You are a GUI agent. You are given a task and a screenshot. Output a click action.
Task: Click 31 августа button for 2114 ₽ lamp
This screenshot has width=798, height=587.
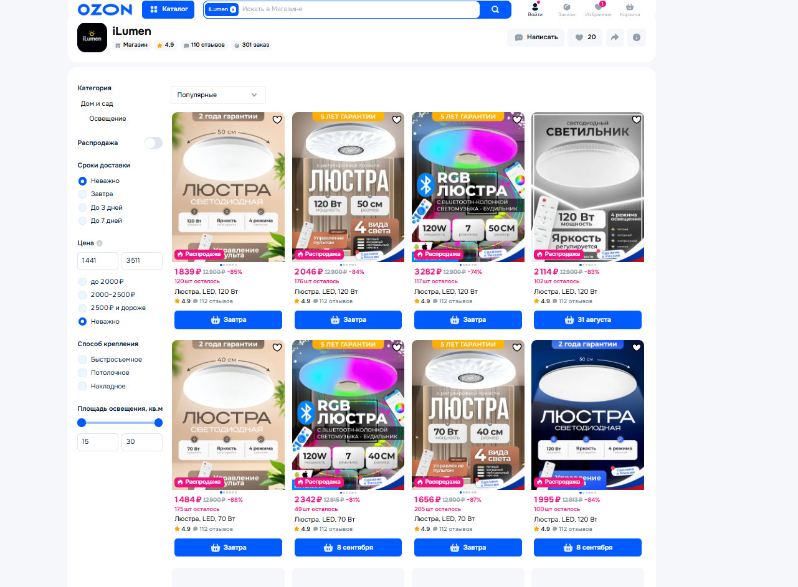(587, 320)
